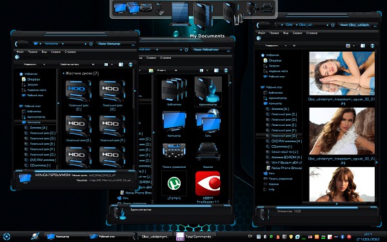Click Открыть button in Desktop window toolbar
The image size is (387, 242).
click(x=161, y=70)
